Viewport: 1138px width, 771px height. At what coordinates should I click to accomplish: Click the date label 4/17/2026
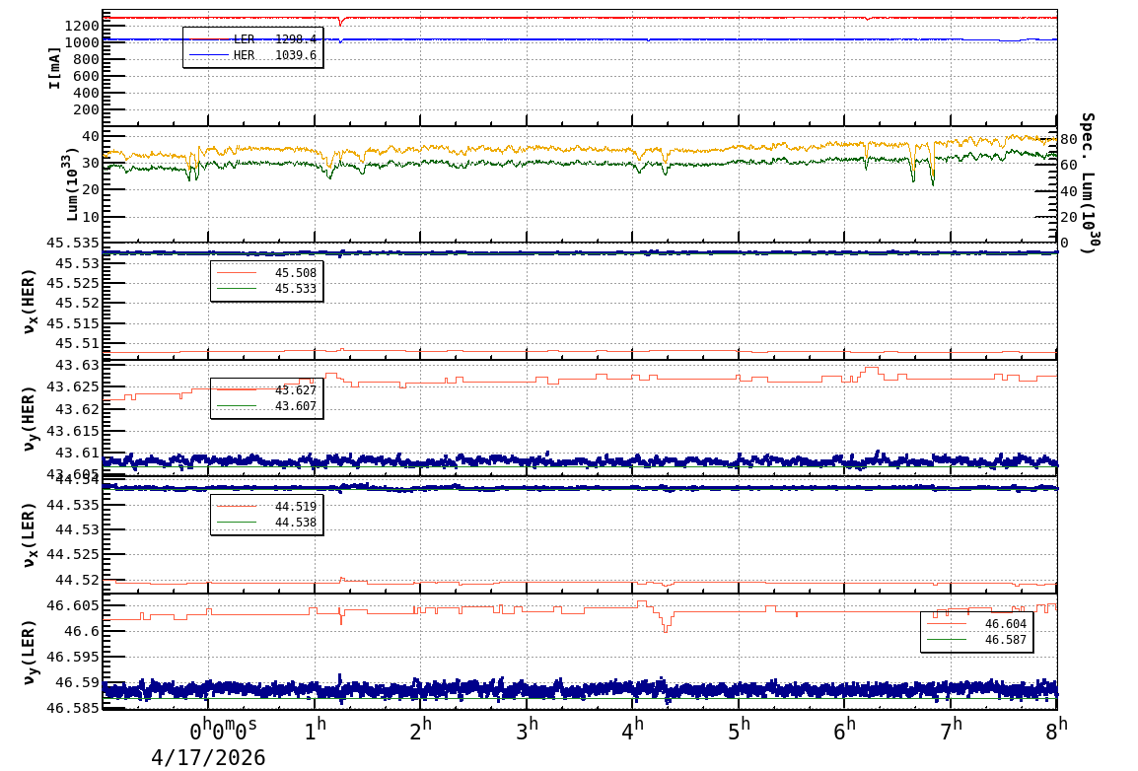pos(208,757)
